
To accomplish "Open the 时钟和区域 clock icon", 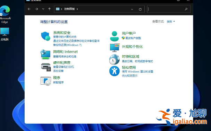I will (115, 59).
